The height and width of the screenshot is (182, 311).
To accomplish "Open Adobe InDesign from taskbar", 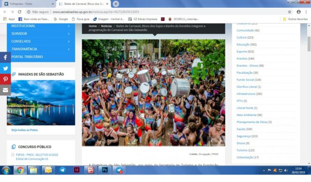I will [x=77, y=171].
